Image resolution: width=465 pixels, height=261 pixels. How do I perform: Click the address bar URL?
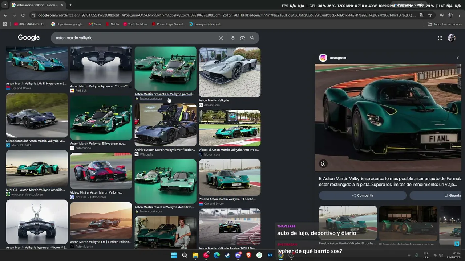[227, 15]
